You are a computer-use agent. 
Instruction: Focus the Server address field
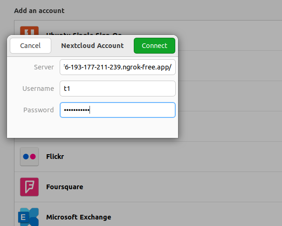(x=117, y=67)
